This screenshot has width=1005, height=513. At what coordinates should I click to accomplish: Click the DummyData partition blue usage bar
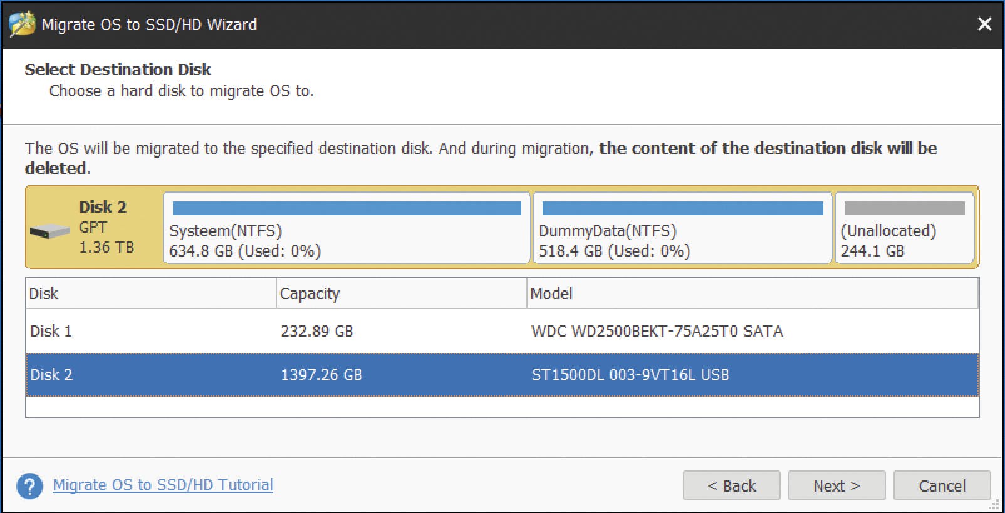click(682, 208)
